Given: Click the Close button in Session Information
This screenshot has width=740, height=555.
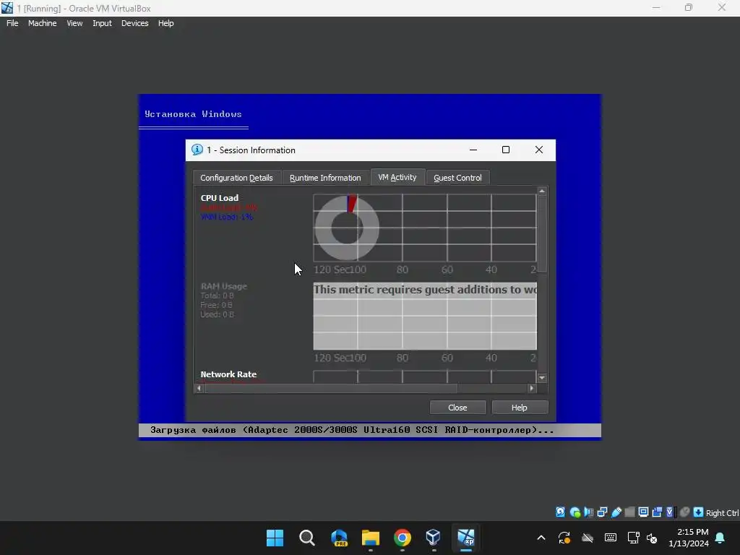Looking at the screenshot, I should 457,408.
